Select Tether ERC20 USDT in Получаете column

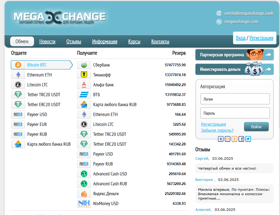(x=110, y=144)
